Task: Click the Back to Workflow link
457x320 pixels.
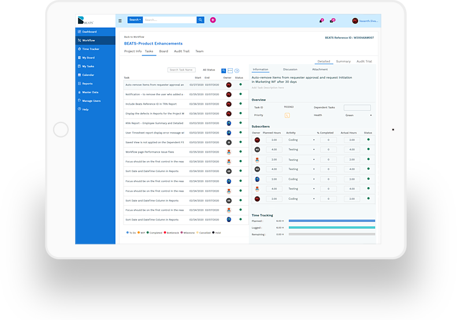Action: click(x=134, y=37)
